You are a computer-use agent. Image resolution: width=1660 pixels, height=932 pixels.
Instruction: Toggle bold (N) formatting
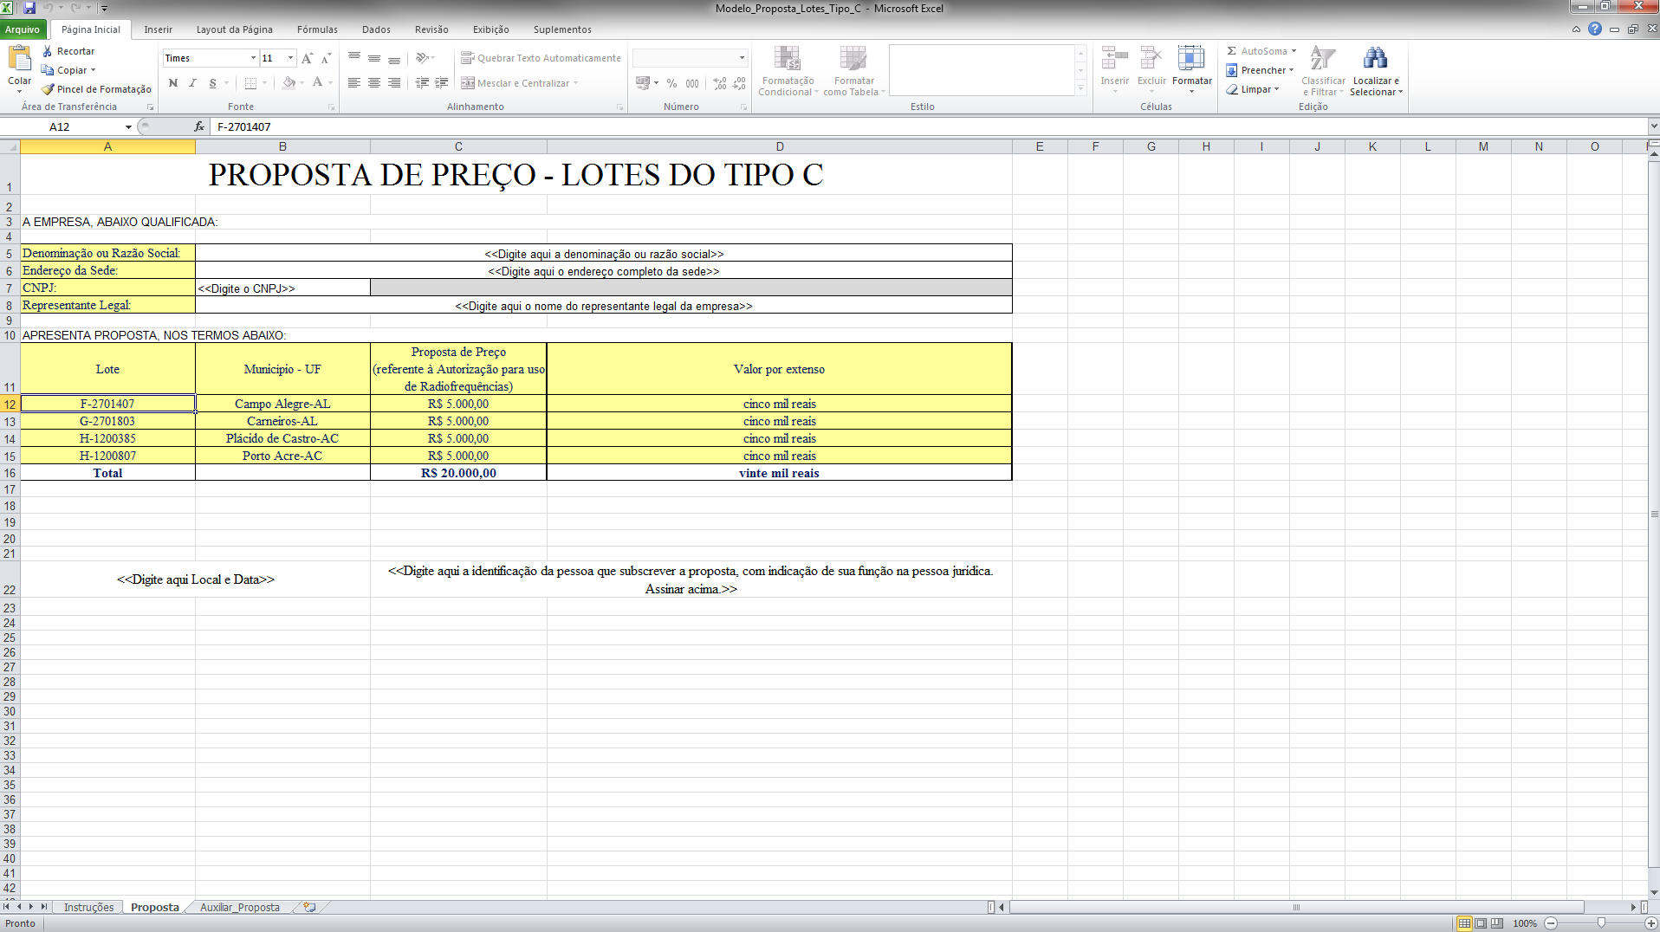(172, 83)
